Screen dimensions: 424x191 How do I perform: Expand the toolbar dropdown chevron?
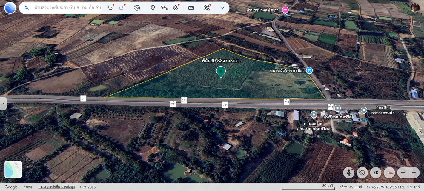point(222,8)
